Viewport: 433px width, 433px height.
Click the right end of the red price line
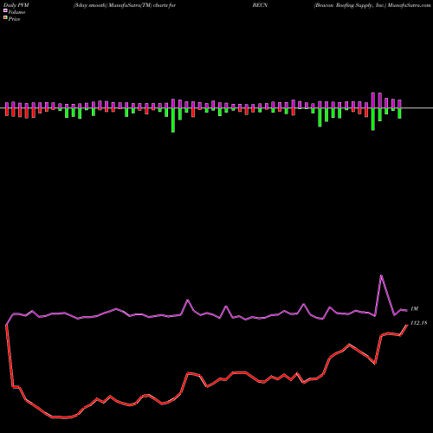point(407,326)
